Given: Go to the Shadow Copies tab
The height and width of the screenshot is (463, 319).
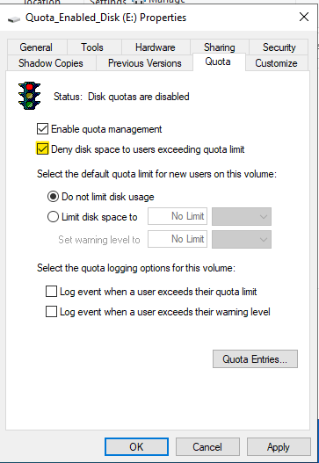Looking at the screenshot, I should [x=51, y=63].
